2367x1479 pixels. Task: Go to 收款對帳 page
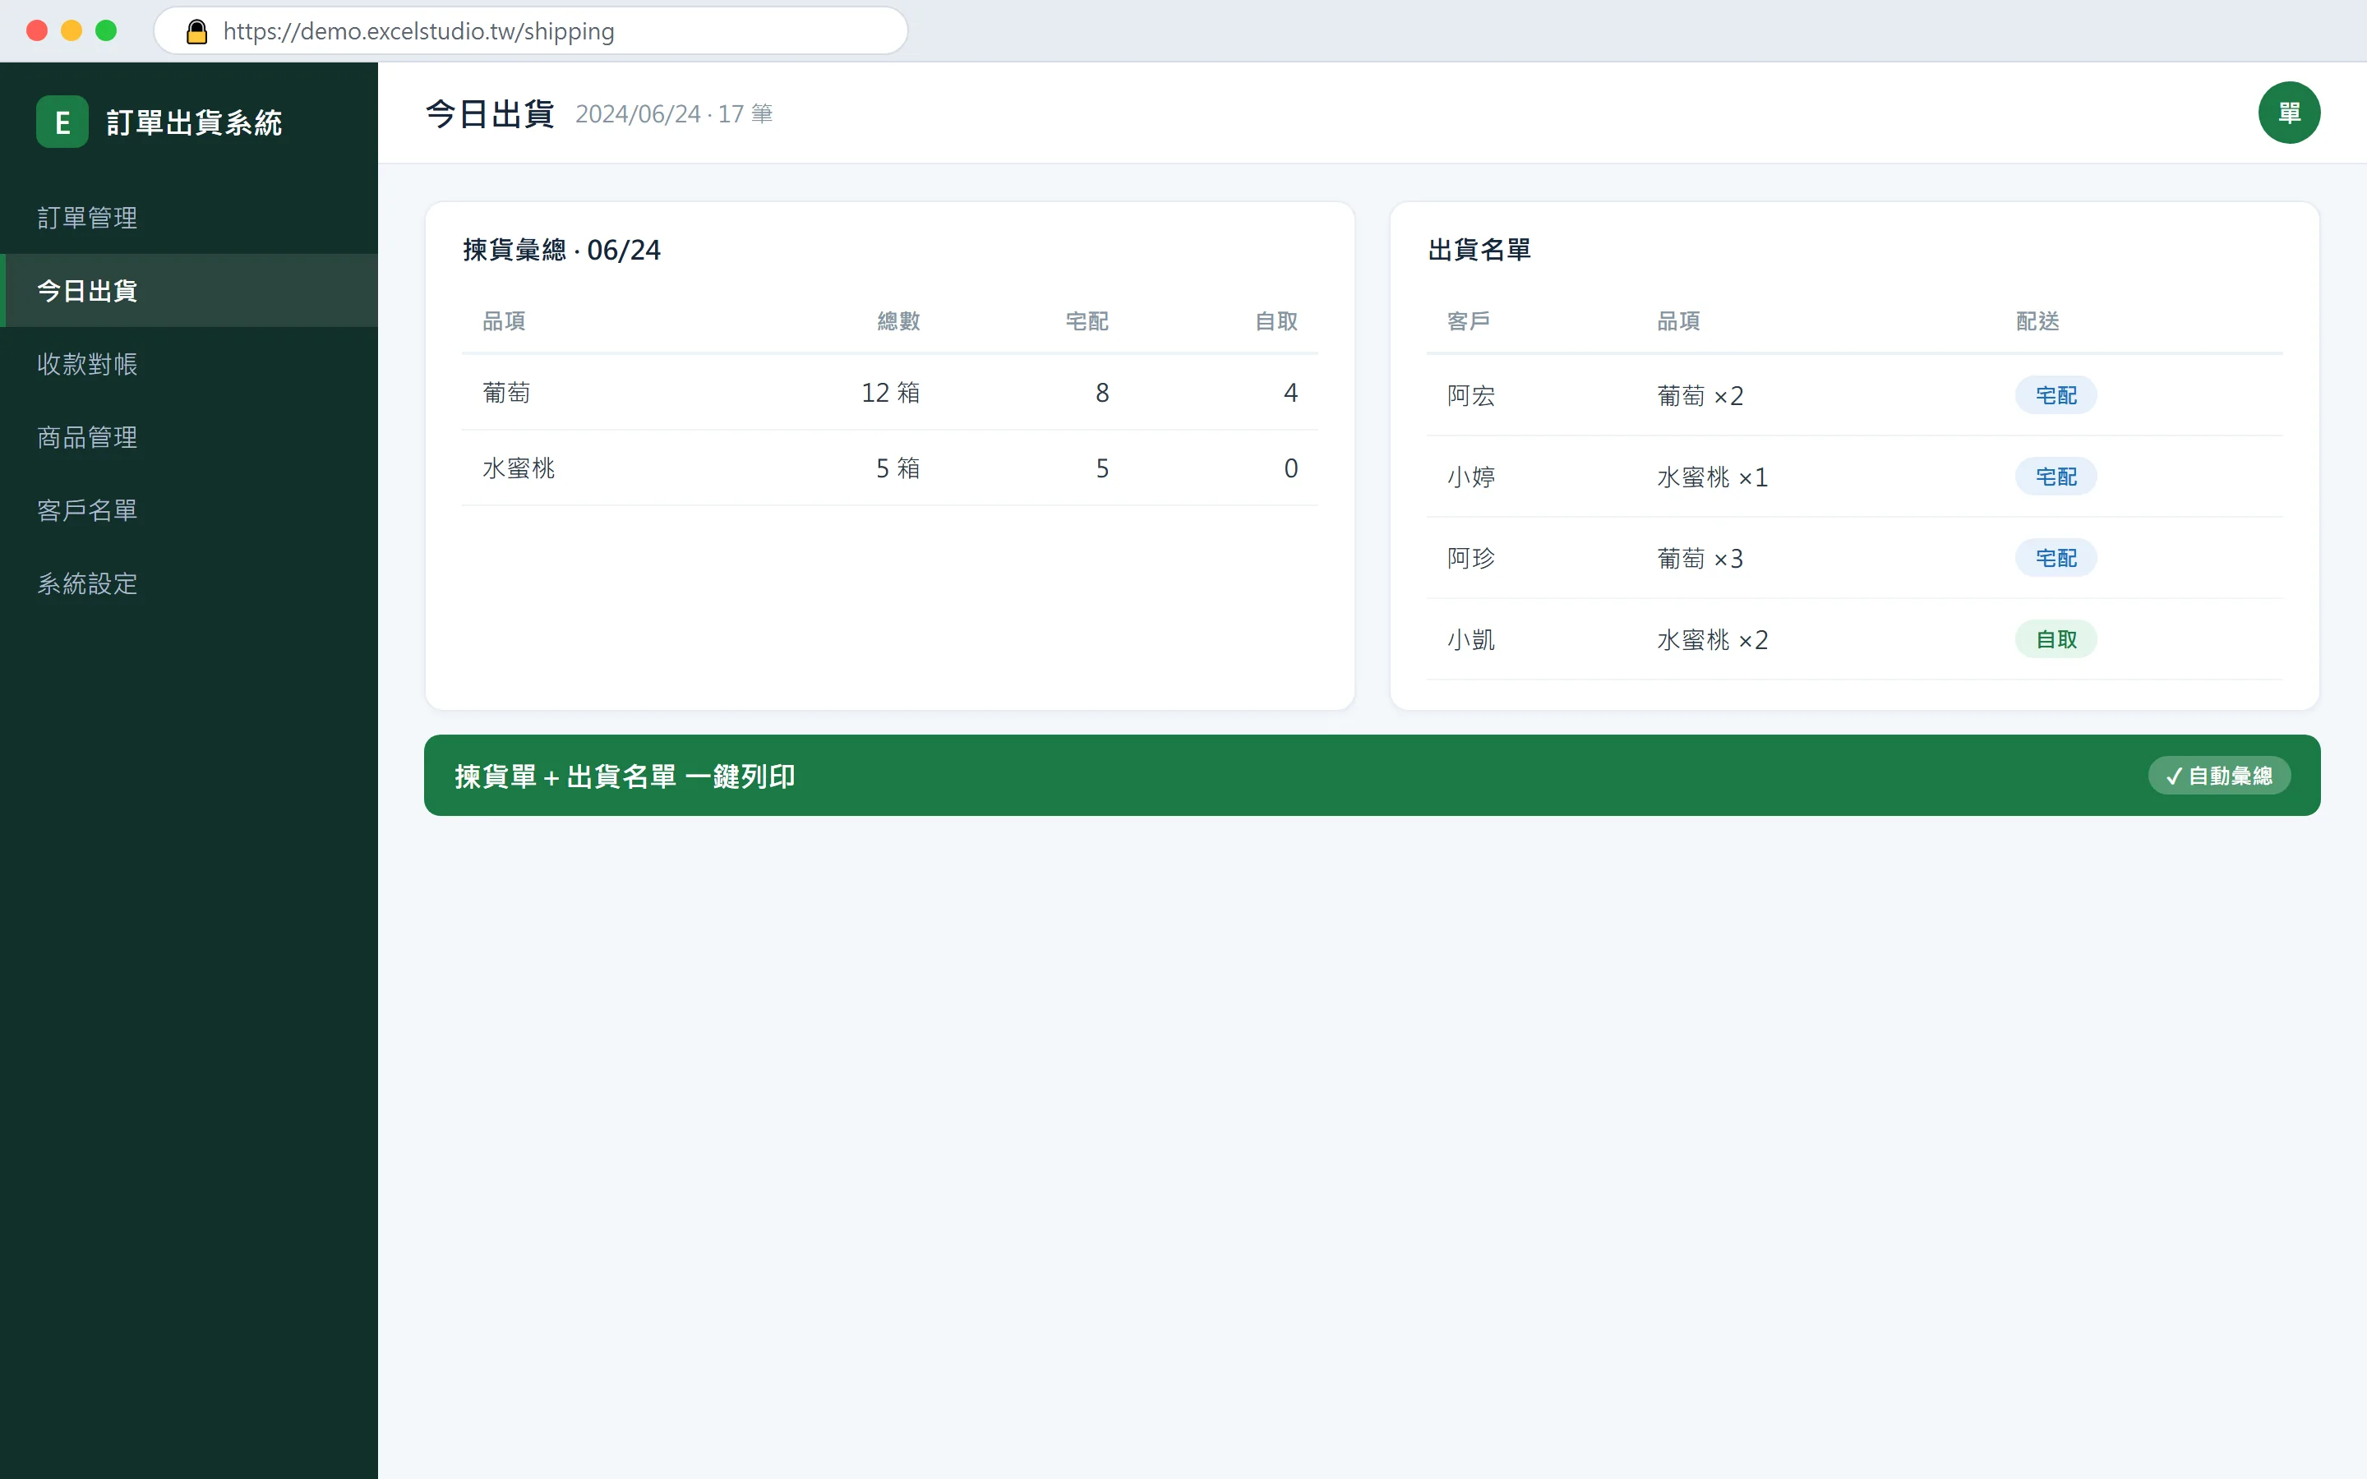click(189, 364)
